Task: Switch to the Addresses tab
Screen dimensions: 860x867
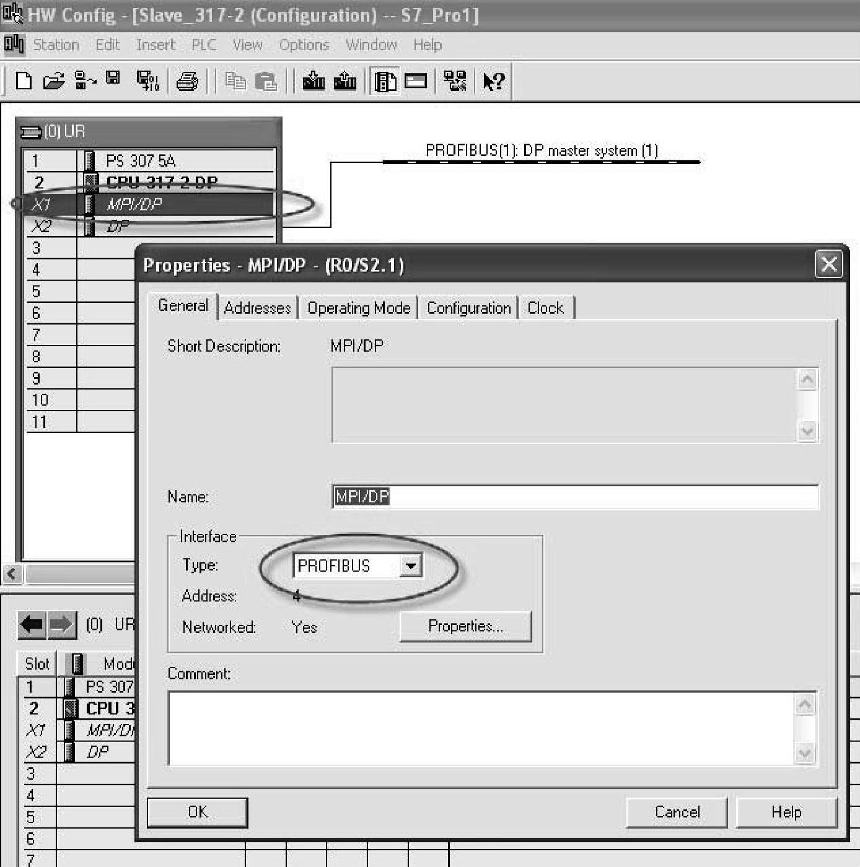Action: pyautogui.click(x=257, y=308)
